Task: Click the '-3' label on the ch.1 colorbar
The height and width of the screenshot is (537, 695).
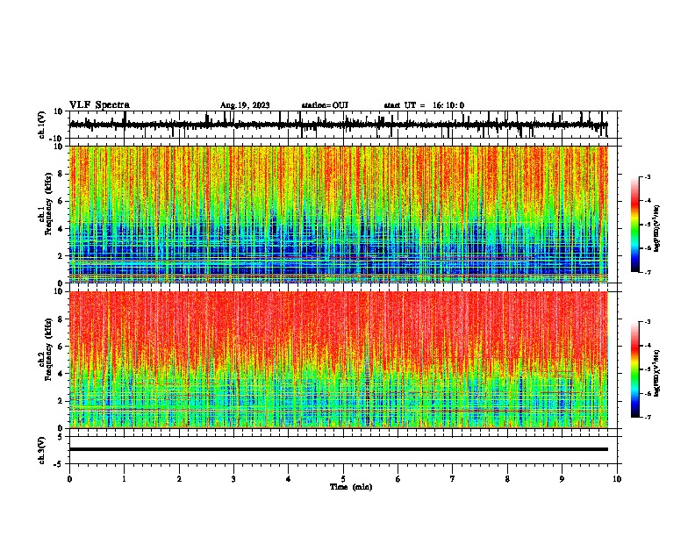Action: [647, 176]
